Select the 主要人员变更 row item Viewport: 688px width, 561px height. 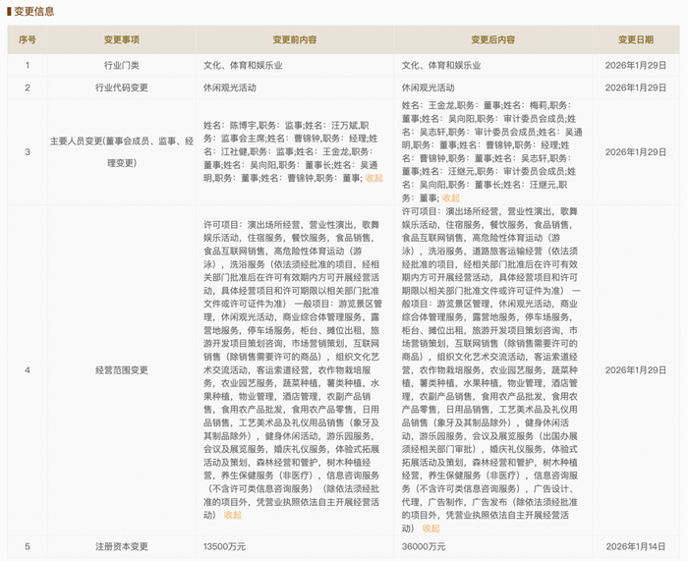[122, 151]
